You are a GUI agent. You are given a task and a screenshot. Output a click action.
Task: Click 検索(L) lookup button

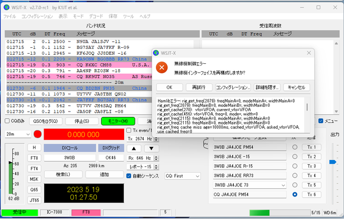pyautogui.click(x=63, y=174)
